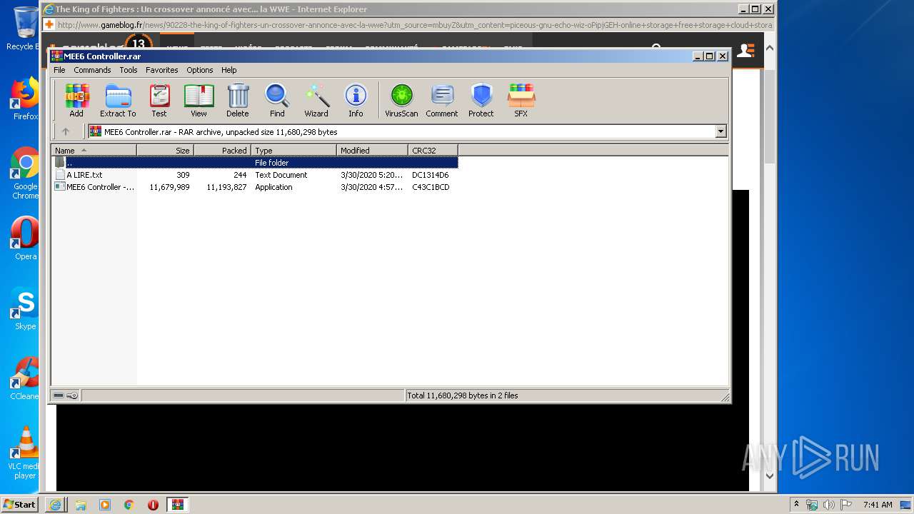This screenshot has width=914, height=514.
Task: Select the Skype desktop shortcut
Action: pyautogui.click(x=25, y=309)
